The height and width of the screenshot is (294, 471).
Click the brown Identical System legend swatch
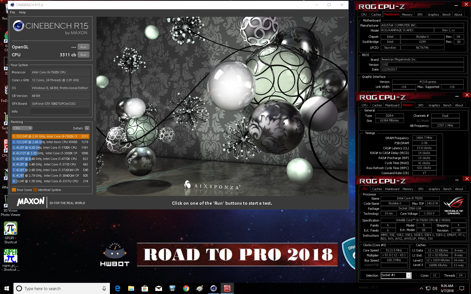click(x=35, y=190)
